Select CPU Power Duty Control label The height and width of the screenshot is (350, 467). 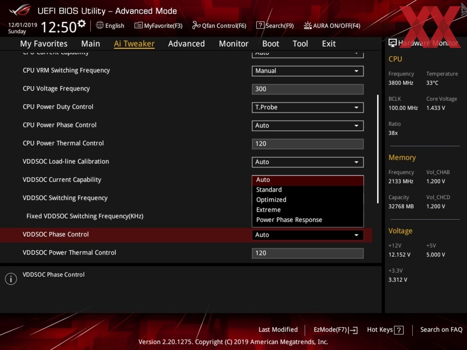coord(58,107)
